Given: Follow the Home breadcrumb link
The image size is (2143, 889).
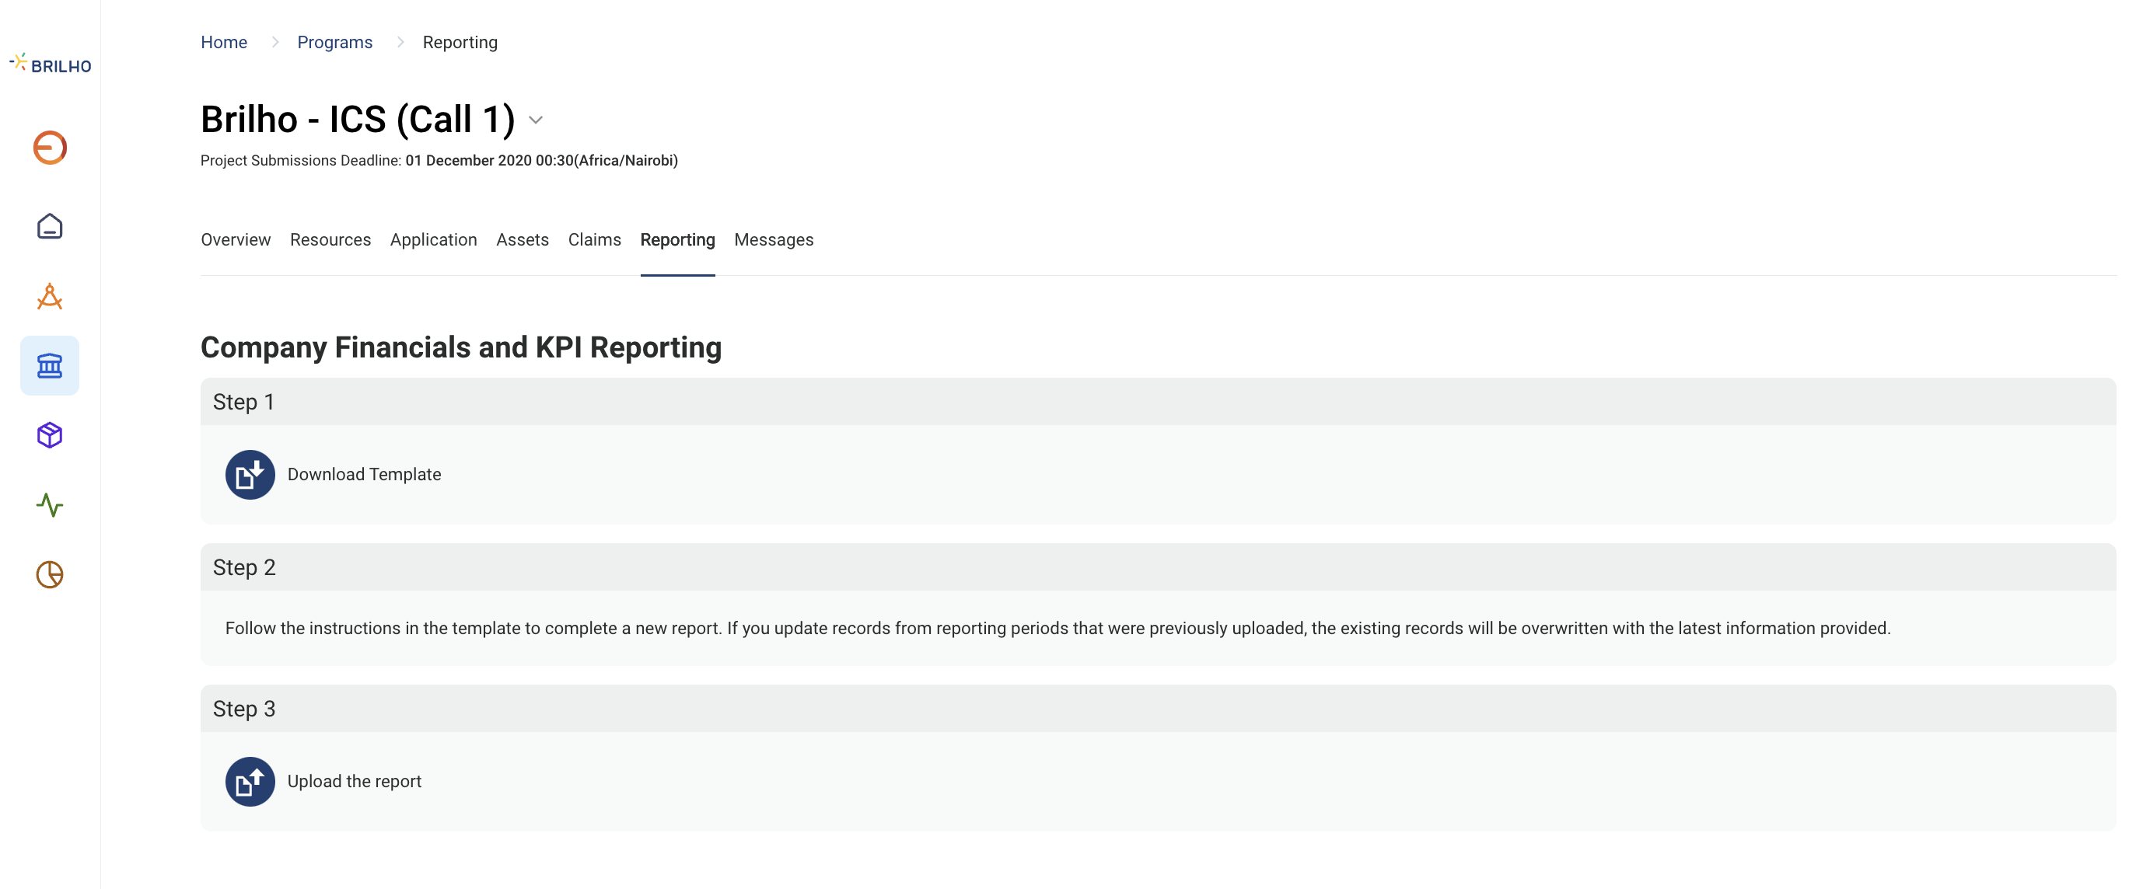Looking at the screenshot, I should tap(224, 43).
